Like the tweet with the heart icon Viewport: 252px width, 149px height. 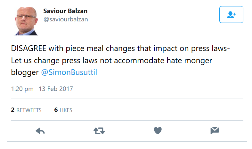click(x=158, y=130)
